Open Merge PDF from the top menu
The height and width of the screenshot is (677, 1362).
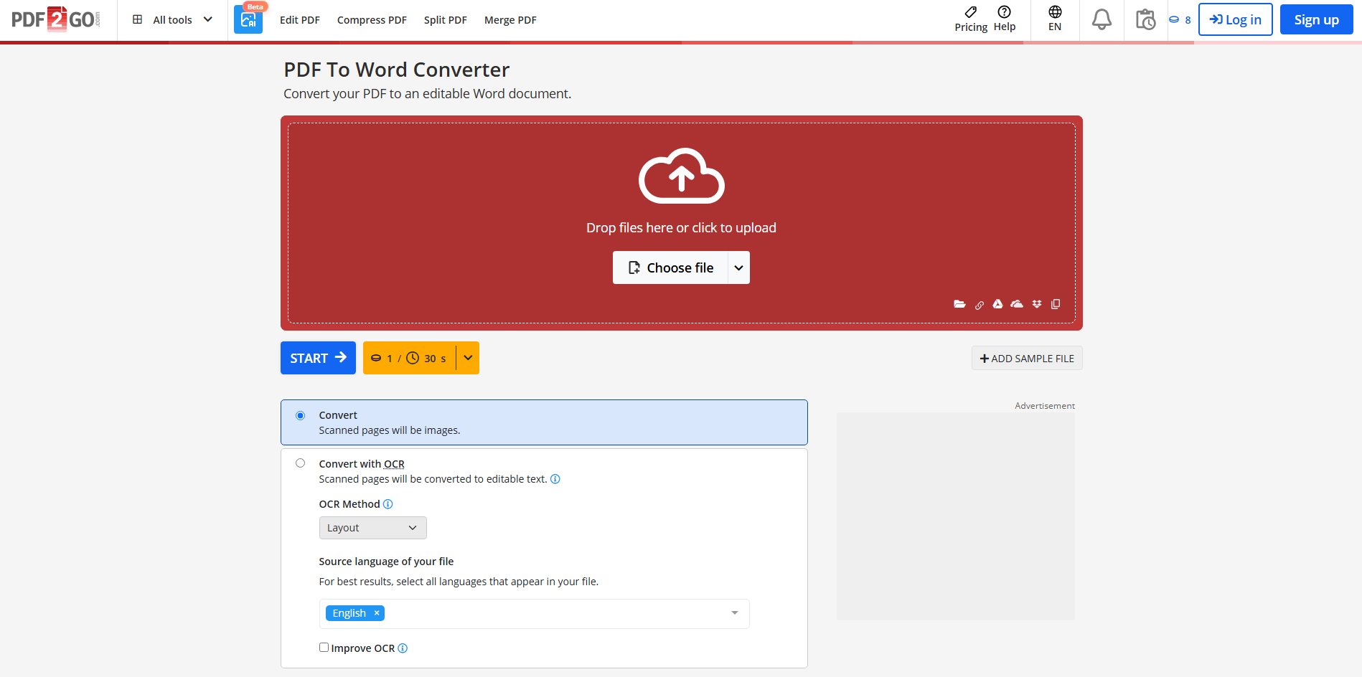click(x=510, y=20)
